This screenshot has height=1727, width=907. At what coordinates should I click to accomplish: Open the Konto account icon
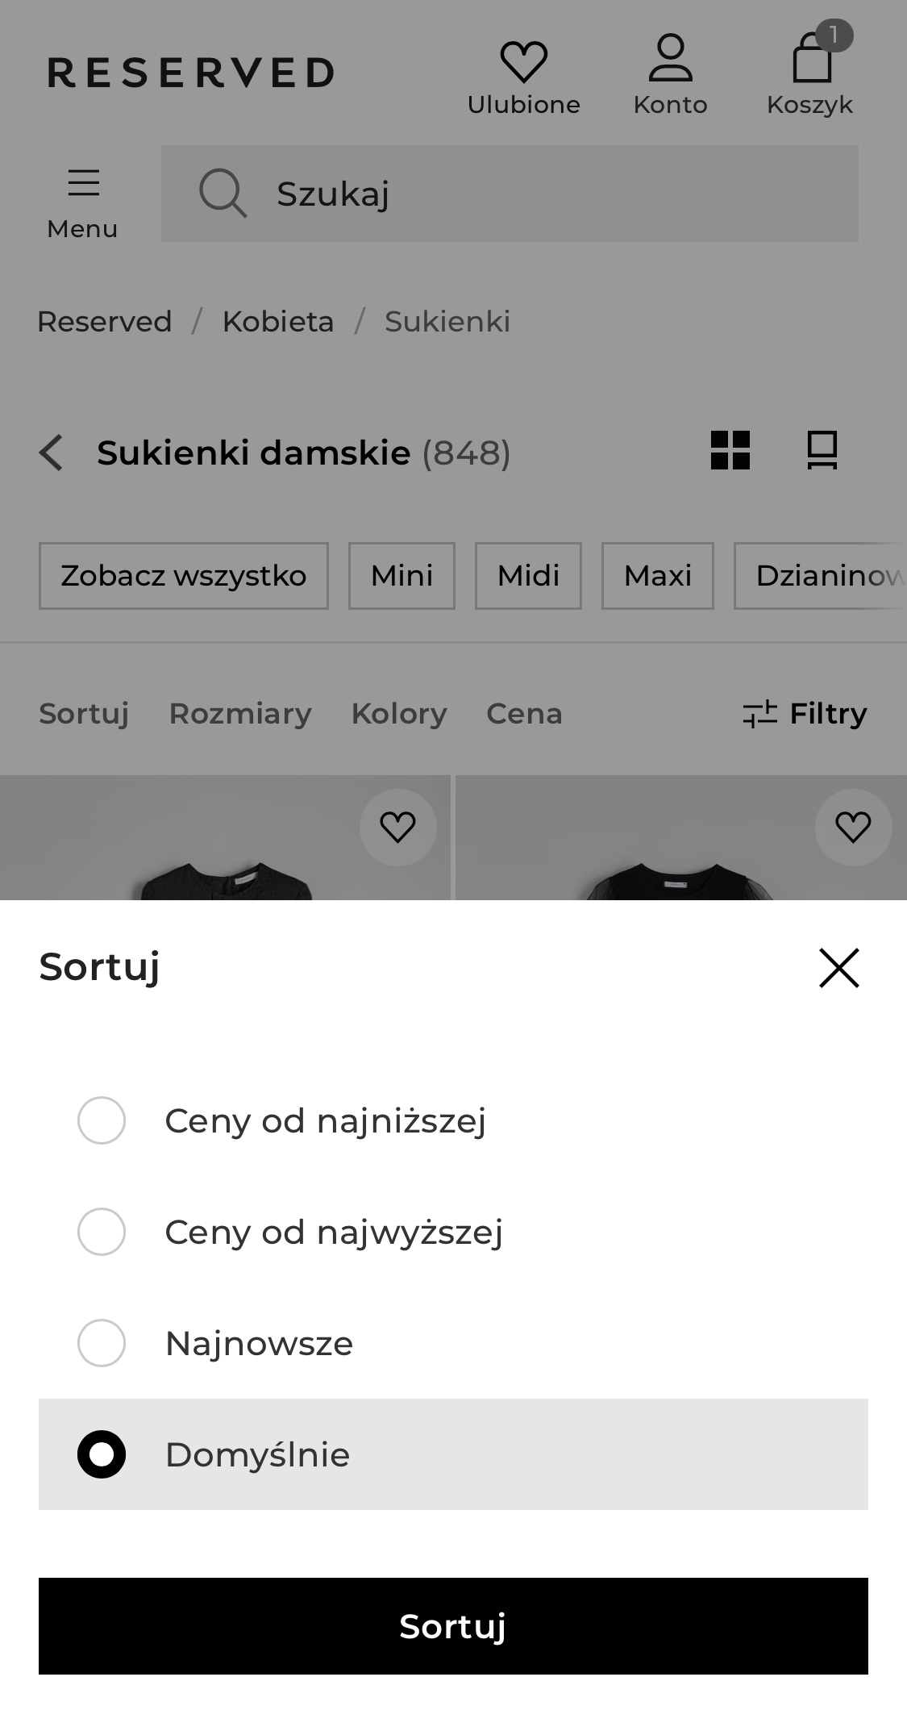click(x=671, y=63)
